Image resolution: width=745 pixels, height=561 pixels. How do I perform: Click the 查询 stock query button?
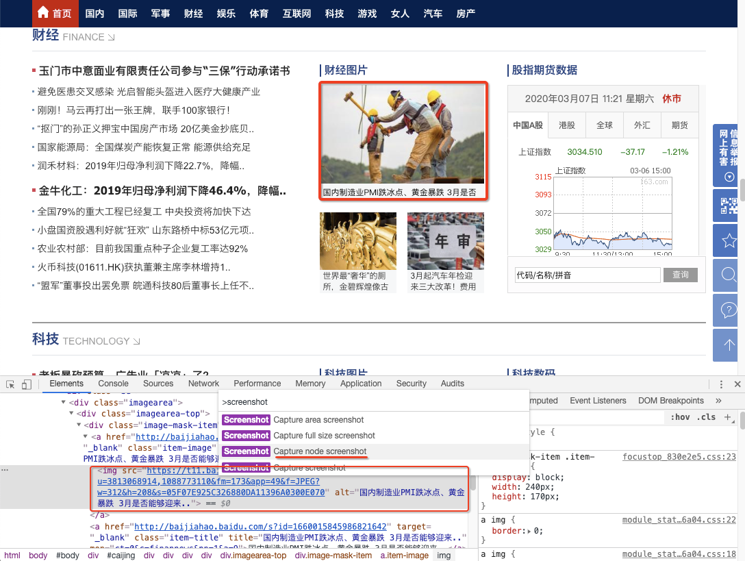pyautogui.click(x=680, y=275)
